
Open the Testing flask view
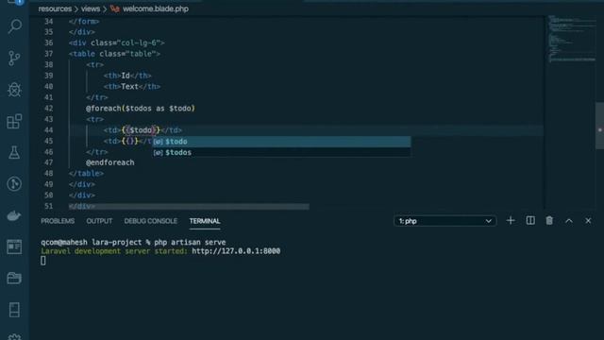(x=15, y=153)
